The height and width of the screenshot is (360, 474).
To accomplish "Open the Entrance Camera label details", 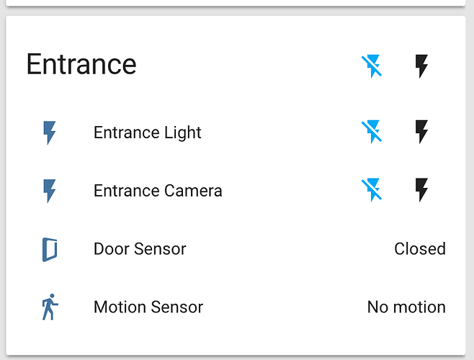I will (x=158, y=191).
